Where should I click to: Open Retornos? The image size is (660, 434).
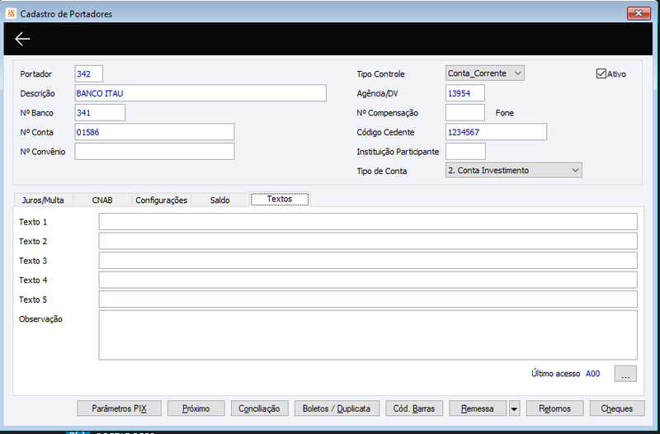[x=554, y=408]
